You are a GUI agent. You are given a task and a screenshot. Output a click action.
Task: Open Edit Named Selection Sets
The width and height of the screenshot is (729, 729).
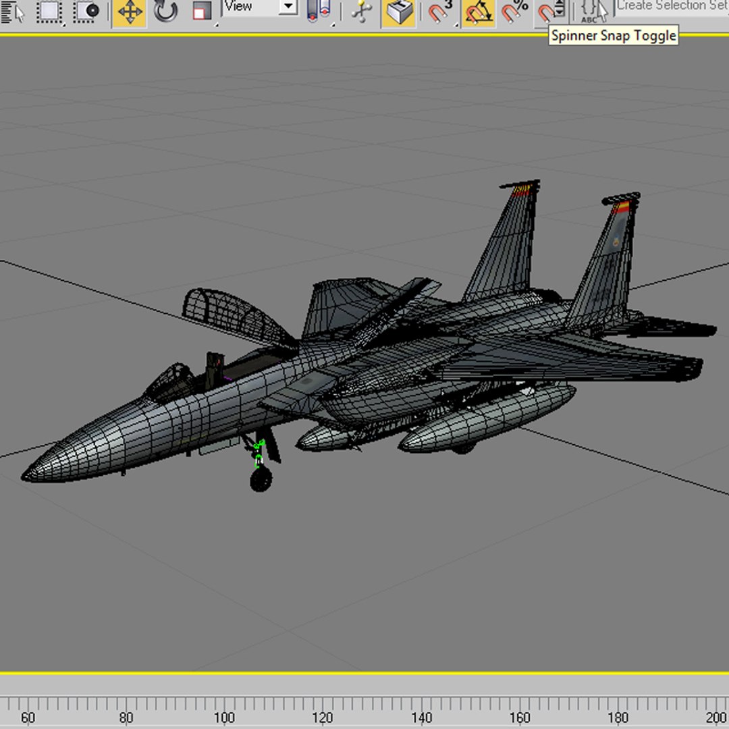coord(594,12)
